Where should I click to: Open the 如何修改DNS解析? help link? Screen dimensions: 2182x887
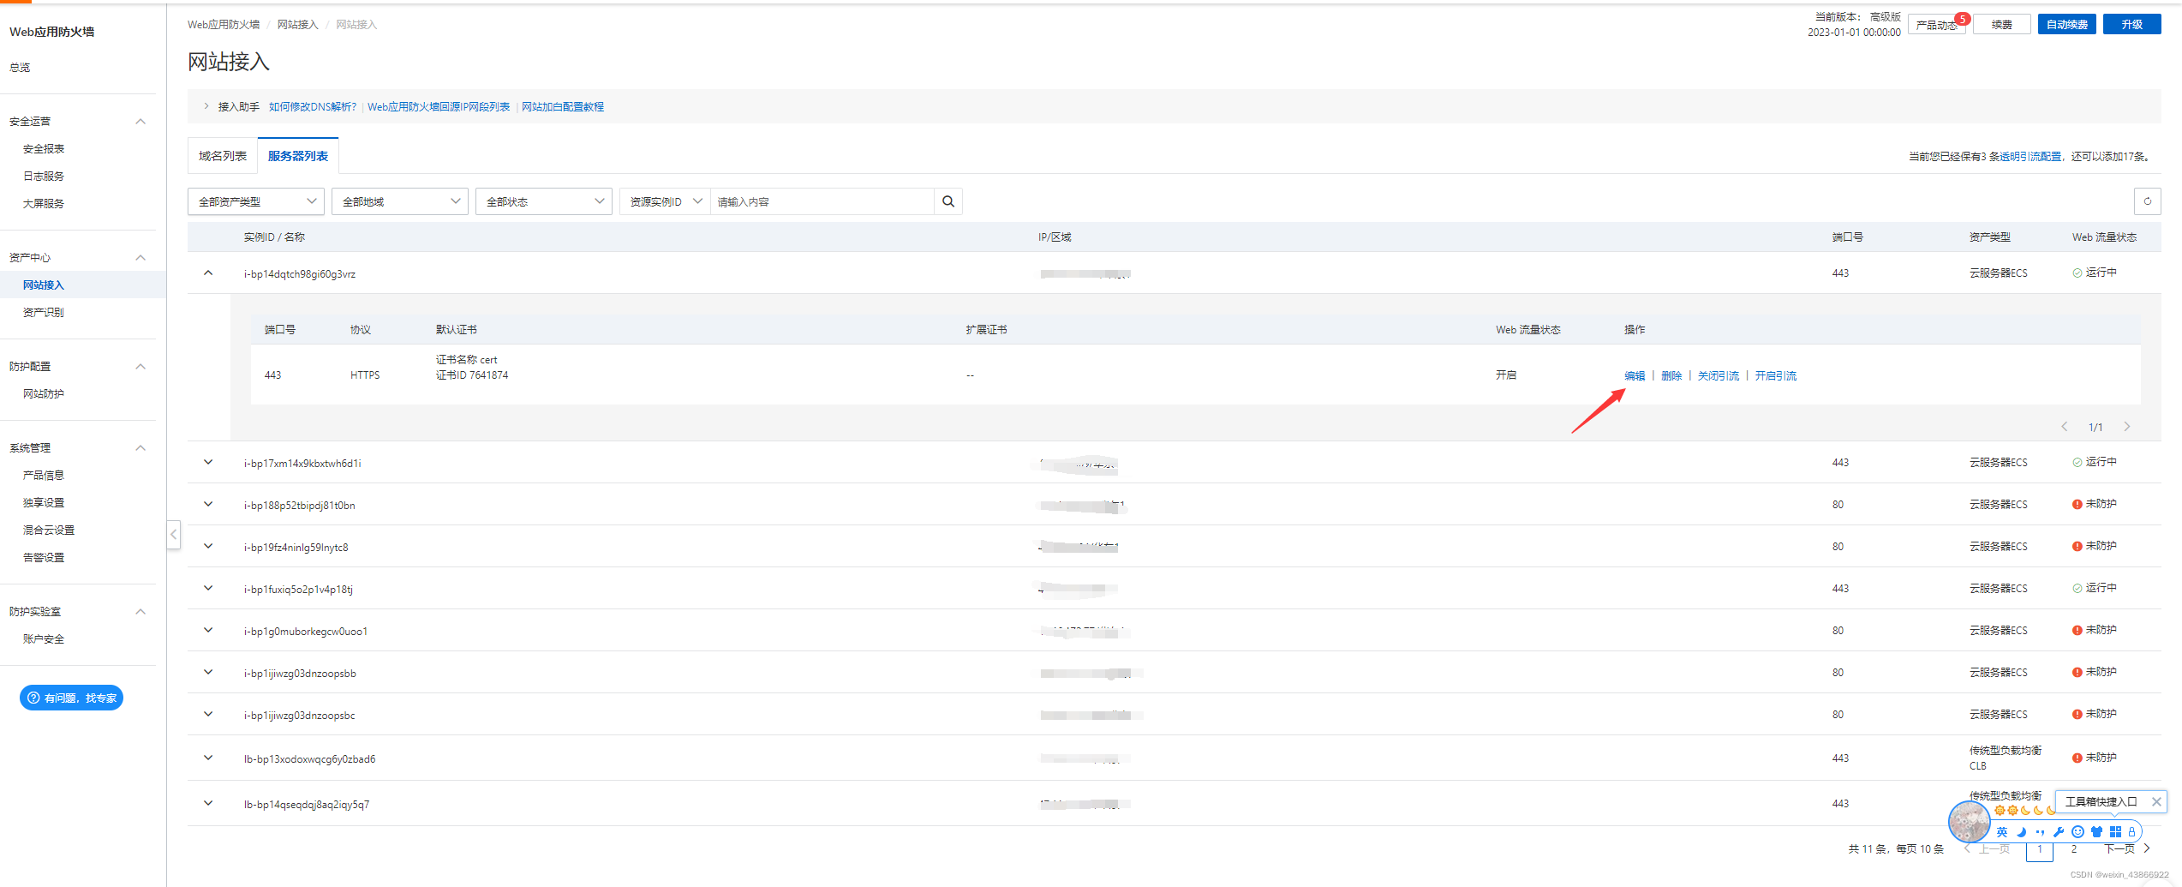pyautogui.click(x=313, y=107)
